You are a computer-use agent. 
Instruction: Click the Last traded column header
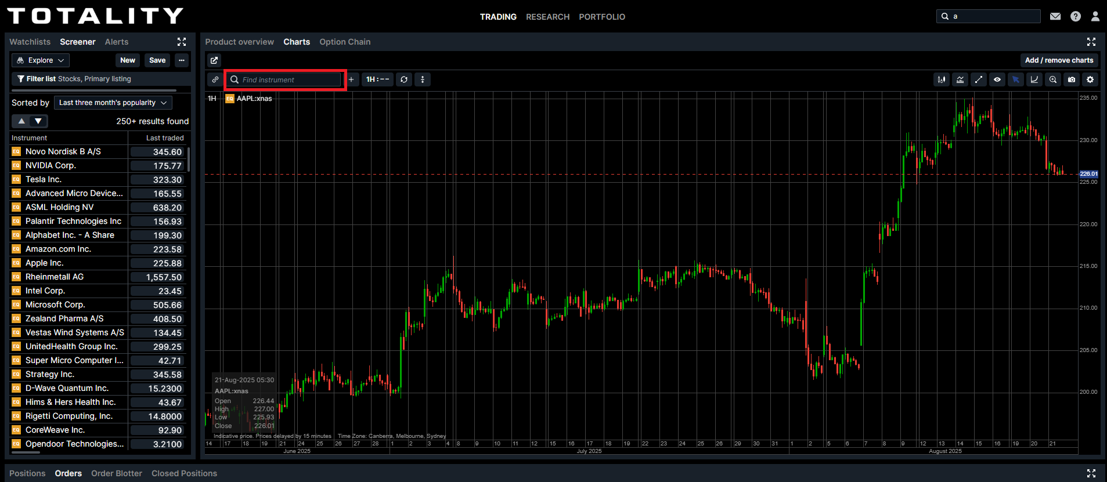[x=165, y=138]
